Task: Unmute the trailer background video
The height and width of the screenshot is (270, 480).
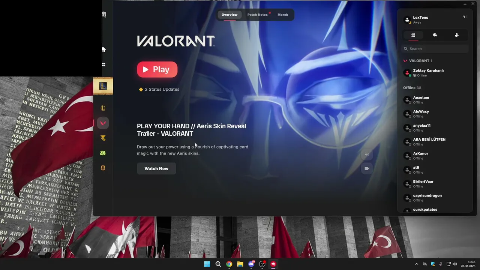Action: [367, 154]
